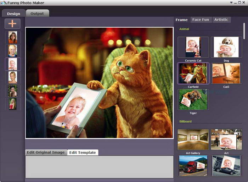The height and width of the screenshot is (182, 248).
Task: Switch to Edit Template tab
Action: pyautogui.click(x=83, y=153)
